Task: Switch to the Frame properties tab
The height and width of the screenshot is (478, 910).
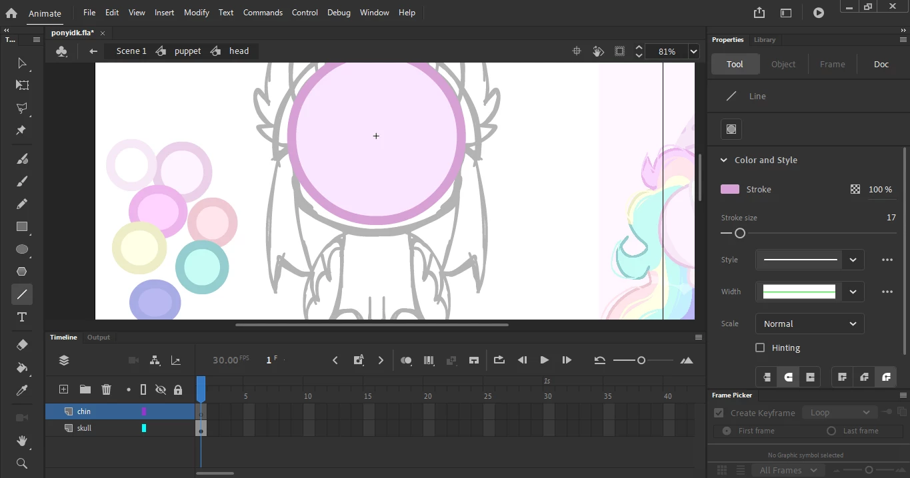Action: (832, 65)
